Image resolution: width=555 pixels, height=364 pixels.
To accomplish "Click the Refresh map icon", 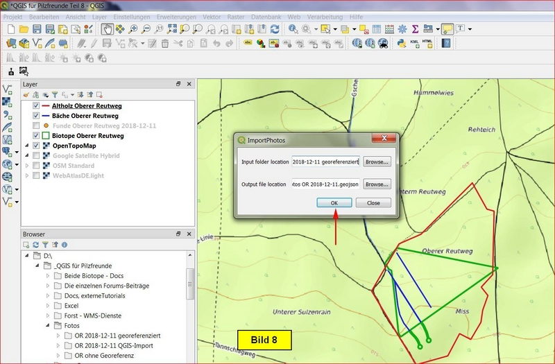I will pyautogui.click(x=275, y=29).
